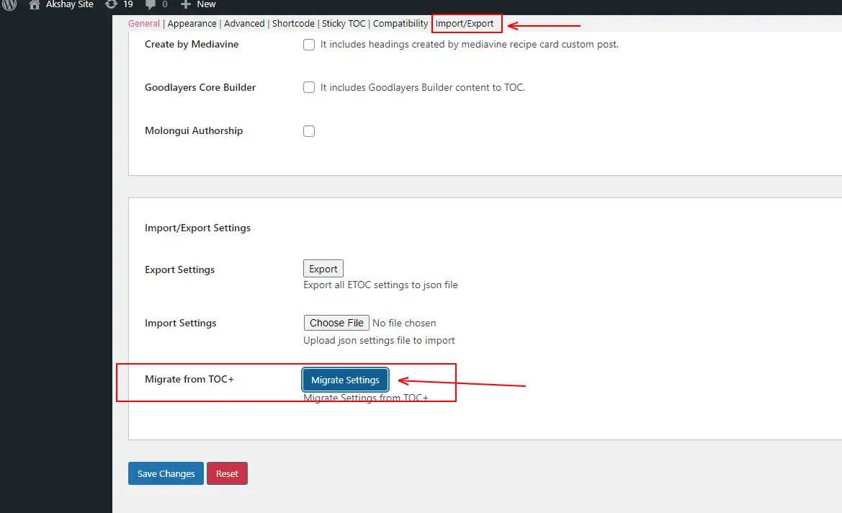Enable the Create by Mediavine checkbox
The image size is (842, 513).
309,45
